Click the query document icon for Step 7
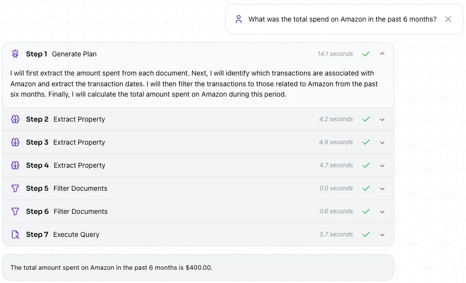This screenshot has width=466, height=283. 15,234
